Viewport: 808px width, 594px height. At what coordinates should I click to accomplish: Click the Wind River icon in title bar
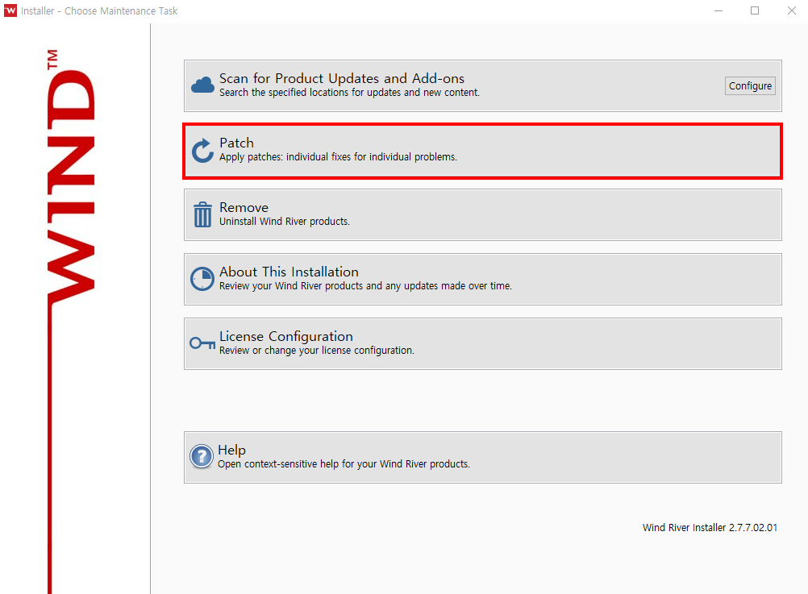[x=10, y=11]
